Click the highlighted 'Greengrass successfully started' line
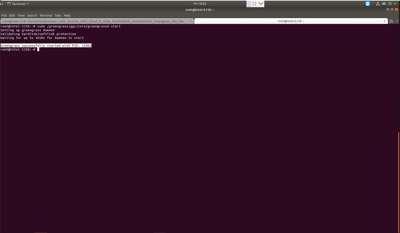 pyautogui.click(x=46, y=45)
